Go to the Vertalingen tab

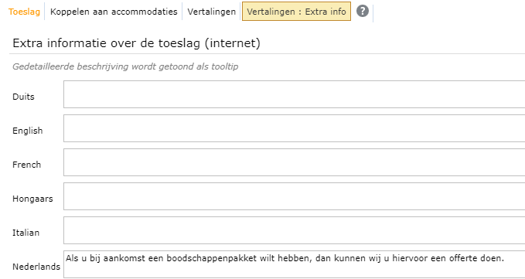click(211, 12)
